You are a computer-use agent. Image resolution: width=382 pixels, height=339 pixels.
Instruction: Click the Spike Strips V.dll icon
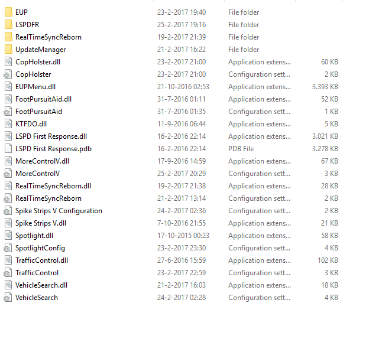[x=8, y=223]
